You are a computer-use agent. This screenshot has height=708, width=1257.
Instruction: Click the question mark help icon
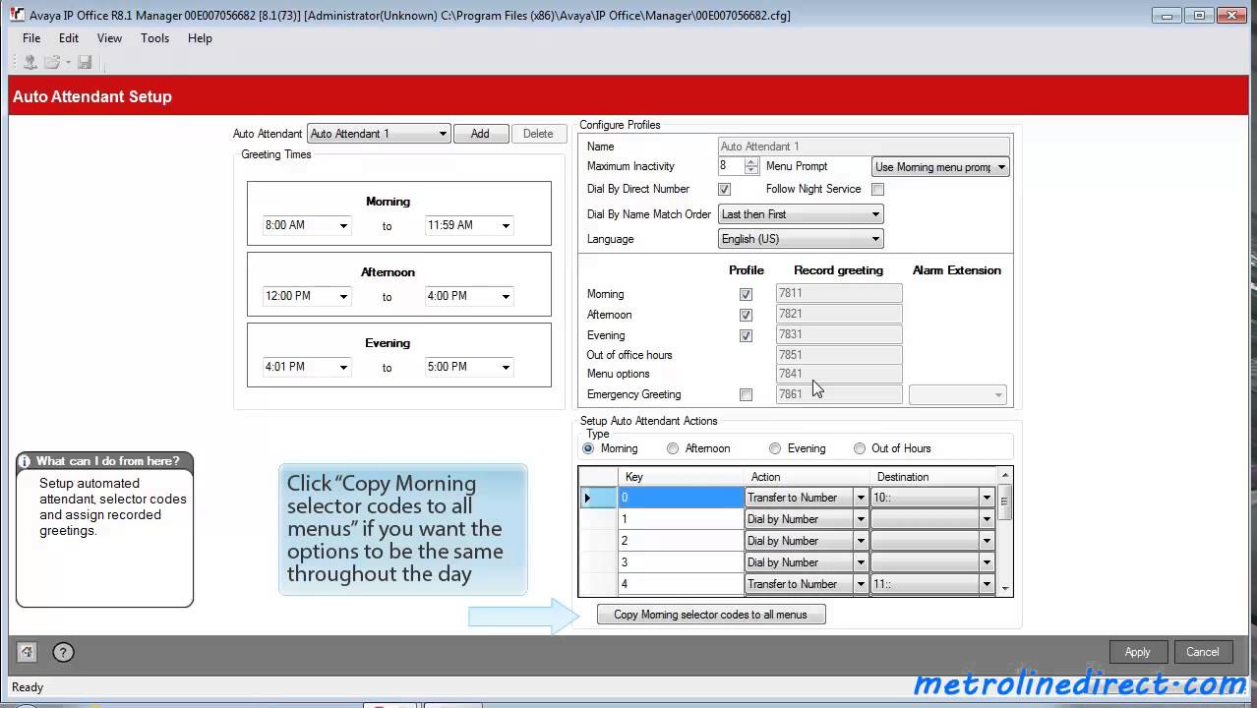pyautogui.click(x=63, y=652)
